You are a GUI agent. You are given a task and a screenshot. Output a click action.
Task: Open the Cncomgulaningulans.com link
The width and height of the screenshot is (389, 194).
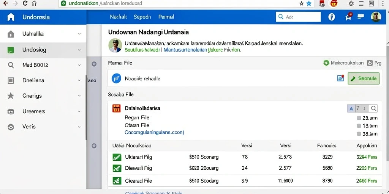point(154,132)
